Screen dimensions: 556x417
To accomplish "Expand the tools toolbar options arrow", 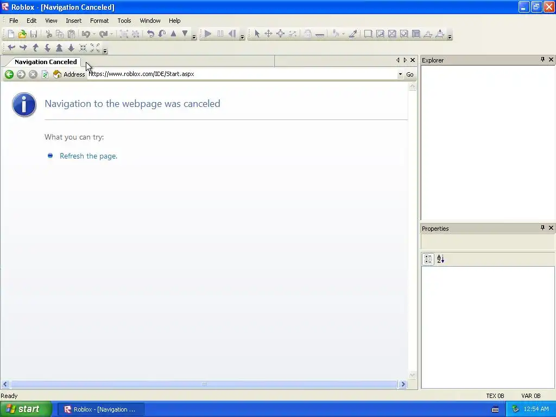I will coord(450,36).
